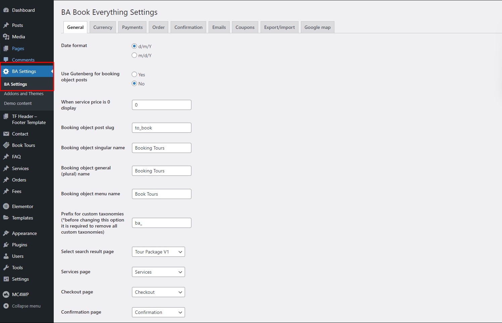Click the zero price display field
The height and width of the screenshot is (323, 502).
(x=162, y=105)
